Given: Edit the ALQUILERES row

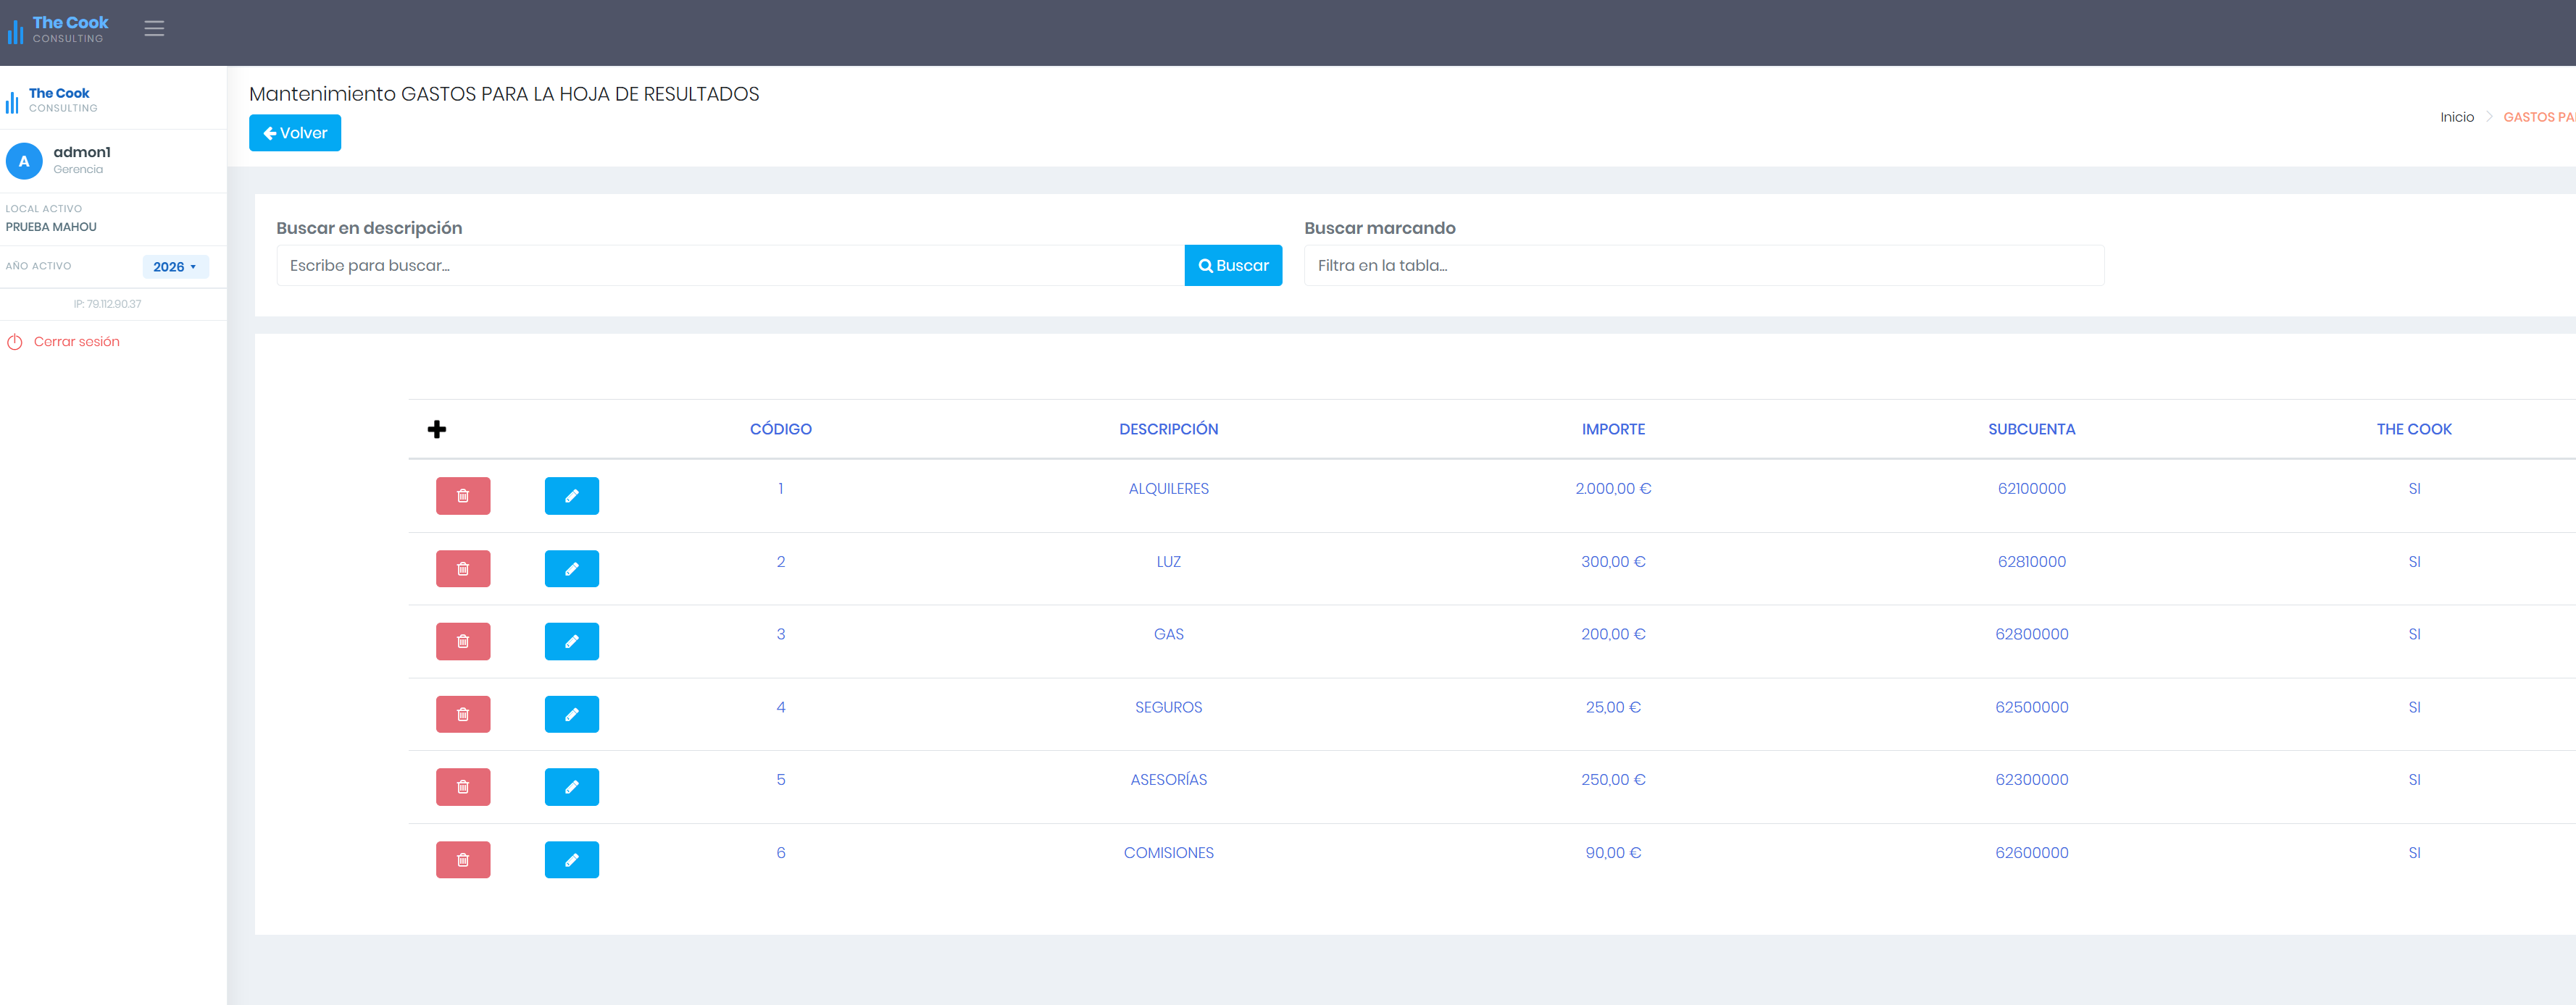Looking at the screenshot, I should pos(572,495).
